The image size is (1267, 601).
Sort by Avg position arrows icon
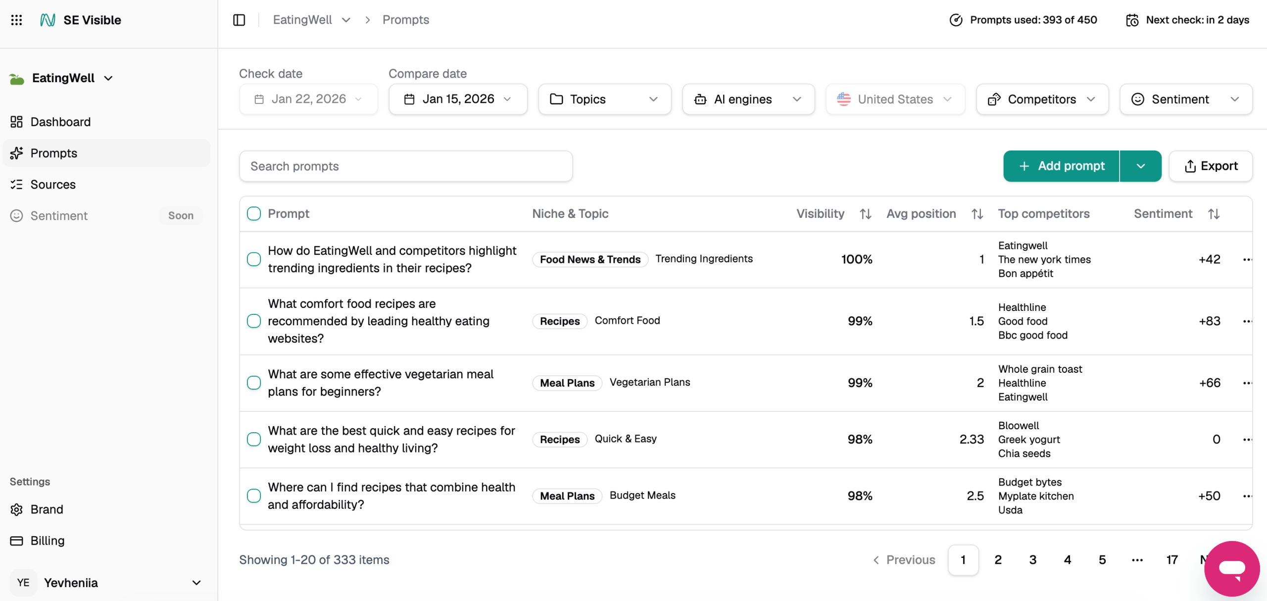pos(977,214)
